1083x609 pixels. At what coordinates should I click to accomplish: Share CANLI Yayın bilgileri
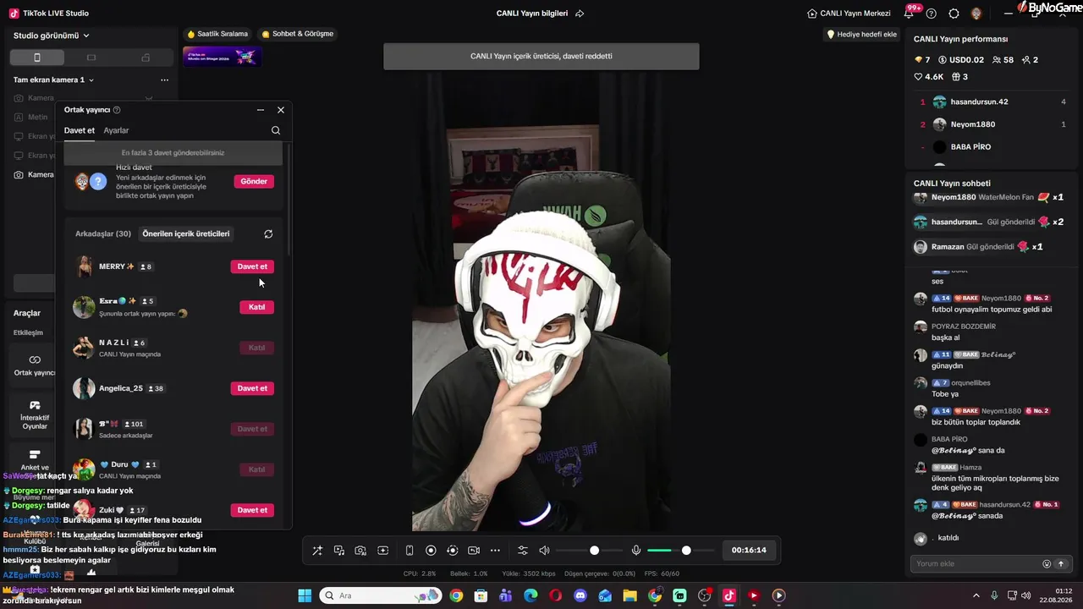point(580,14)
